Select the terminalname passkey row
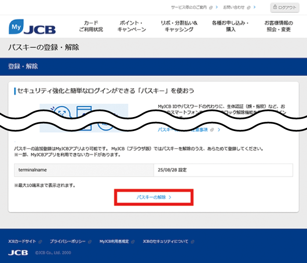 click(x=153, y=170)
